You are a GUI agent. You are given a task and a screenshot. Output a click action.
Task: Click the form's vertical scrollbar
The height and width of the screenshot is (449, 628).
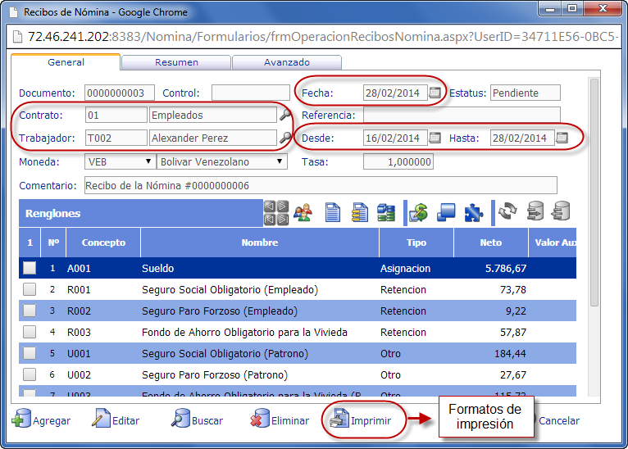[x=594, y=192]
